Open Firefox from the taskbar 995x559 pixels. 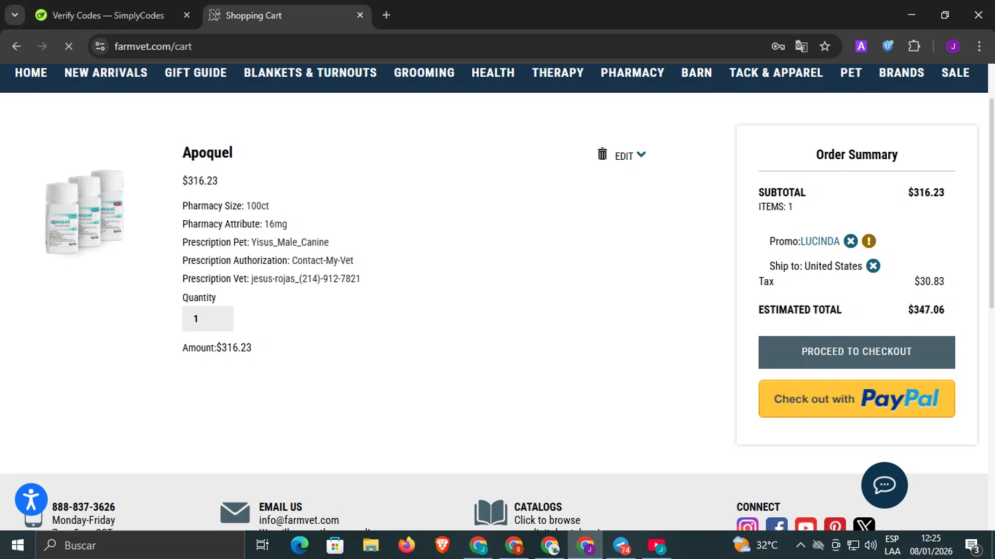click(407, 545)
